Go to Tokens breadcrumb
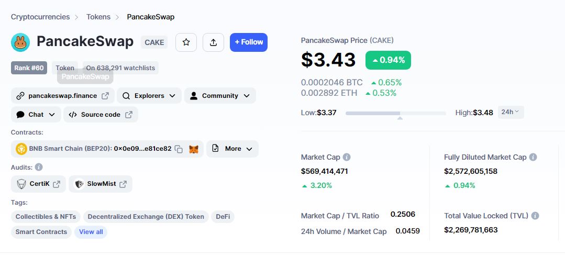Viewport: 565px width, 256px height. tap(98, 17)
